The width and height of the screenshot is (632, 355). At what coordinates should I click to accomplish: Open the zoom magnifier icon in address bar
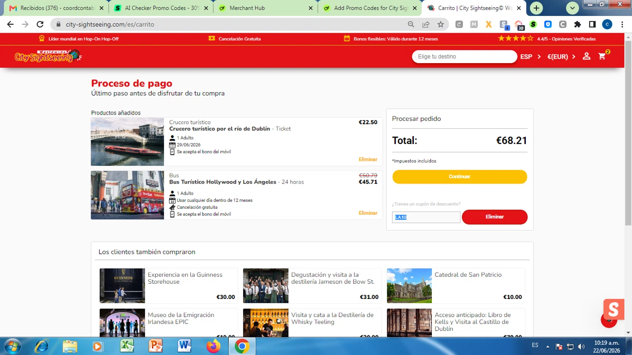[411, 24]
